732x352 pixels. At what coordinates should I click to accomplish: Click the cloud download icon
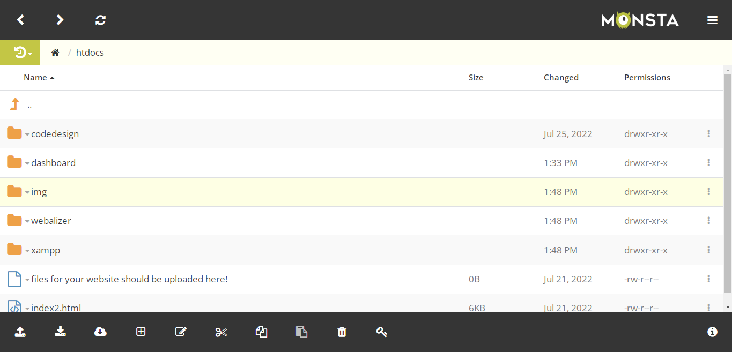[x=100, y=332]
